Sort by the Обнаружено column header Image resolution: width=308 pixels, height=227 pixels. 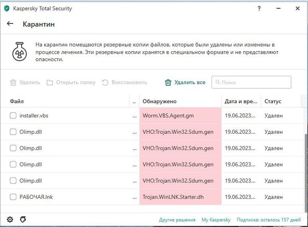[159, 101]
